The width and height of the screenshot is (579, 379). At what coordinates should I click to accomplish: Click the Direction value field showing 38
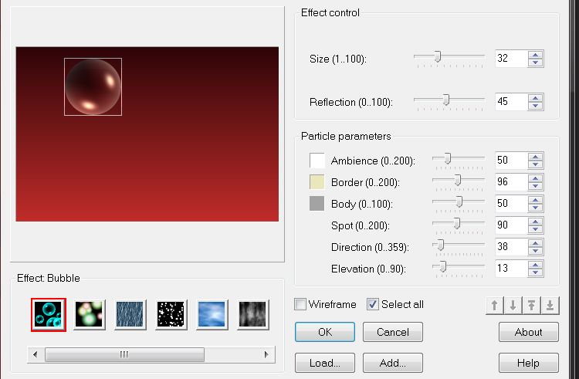point(511,246)
